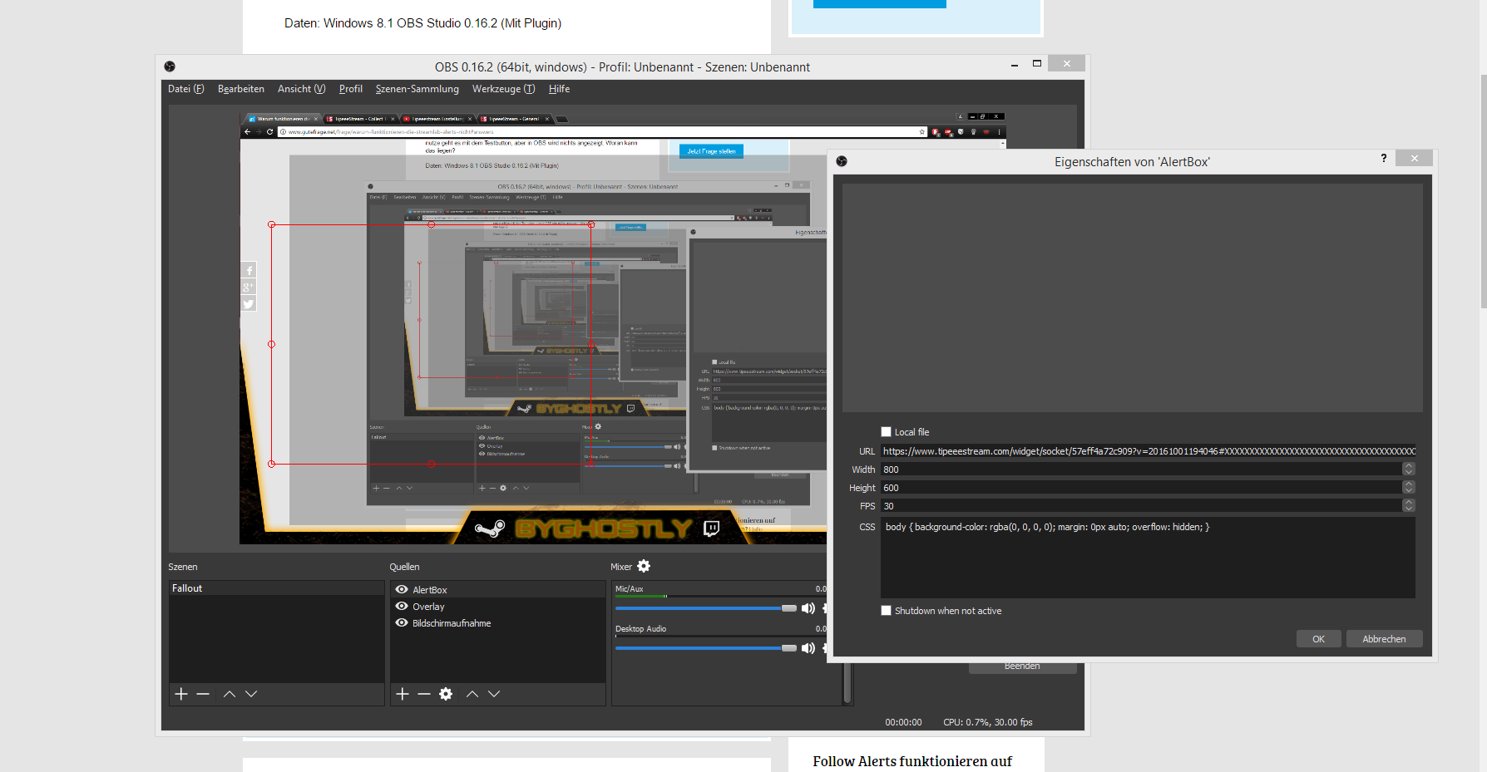Toggle visibility of the AlertBox source
The image size is (1487, 772).
coord(402,589)
